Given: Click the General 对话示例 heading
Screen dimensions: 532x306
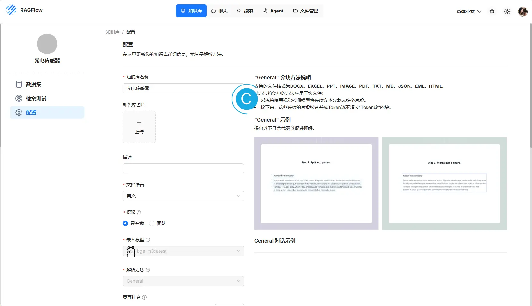Looking at the screenshot, I should pyautogui.click(x=275, y=241).
